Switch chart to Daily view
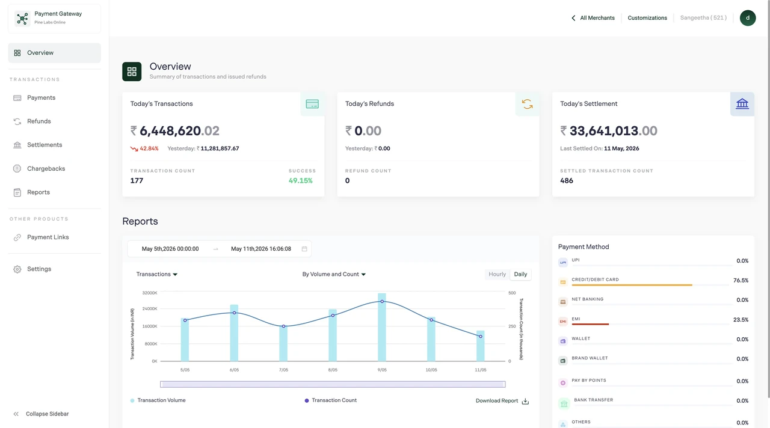The height and width of the screenshot is (428, 770). click(x=520, y=274)
